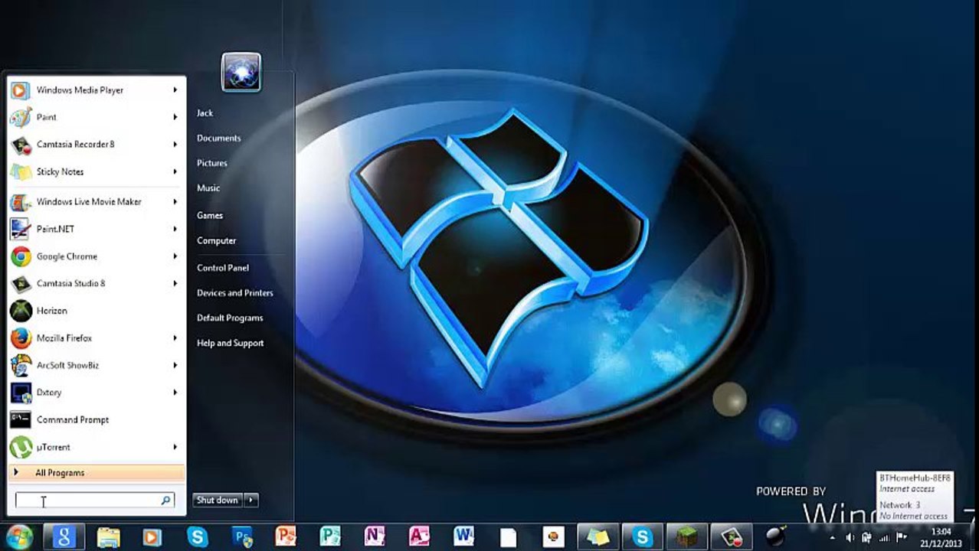Open OneNote taskbar icon

pyautogui.click(x=375, y=537)
